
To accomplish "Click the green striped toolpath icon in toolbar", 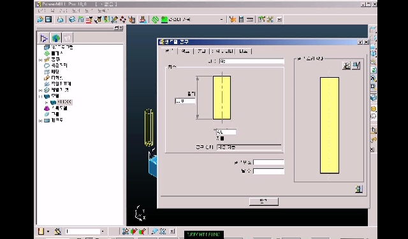I will [156, 20].
